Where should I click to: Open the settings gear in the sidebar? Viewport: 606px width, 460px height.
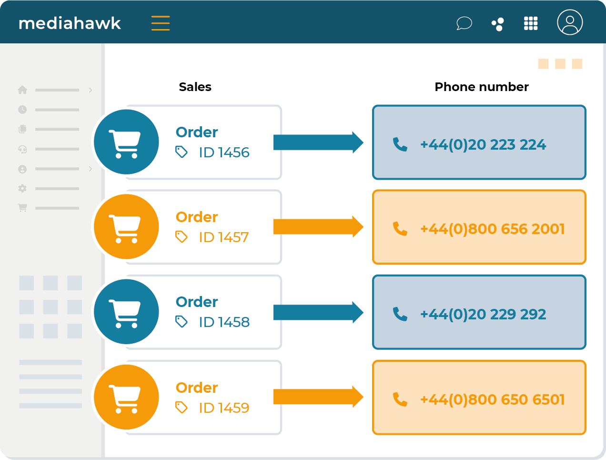(x=22, y=188)
